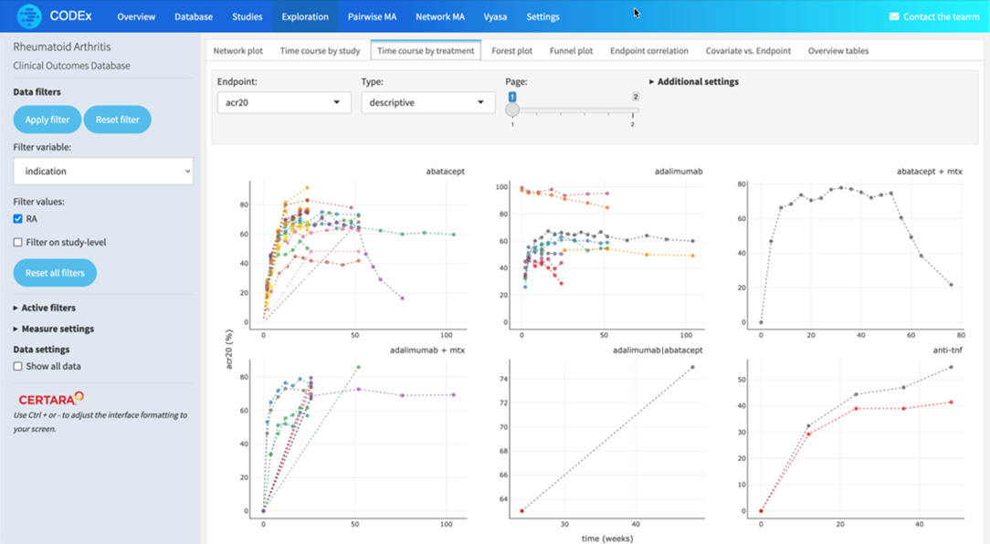This screenshot has width=990, height=544.
Task: Click the Page slider handle
Action: pyautogui.click(x=512, y=110)
